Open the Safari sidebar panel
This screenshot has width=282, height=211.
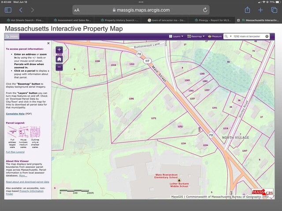[8, 10]
